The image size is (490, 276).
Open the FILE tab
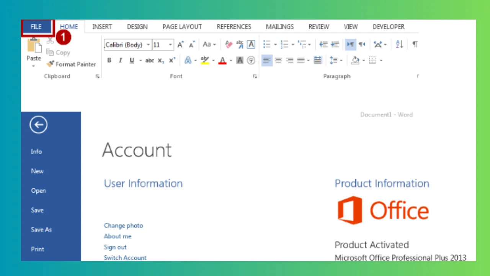pyautogui.click(x=36, y=27)
